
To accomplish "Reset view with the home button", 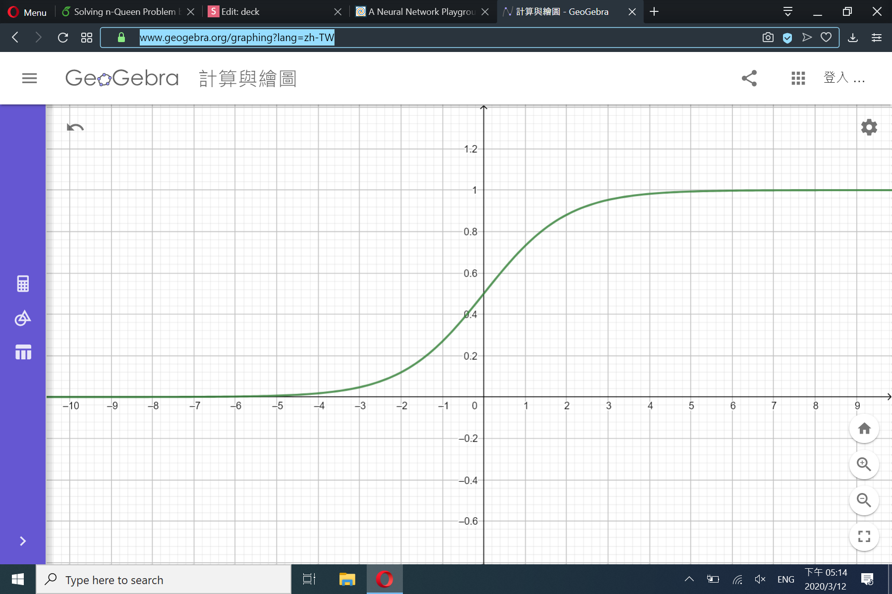I will pyautogui.click(x=864, y=429).
